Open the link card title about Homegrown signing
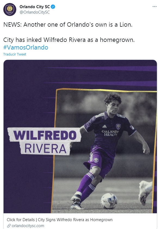Image resolution: width=158 pixels, height=229 pixels. pyautogui.click(x=60, y=220)
